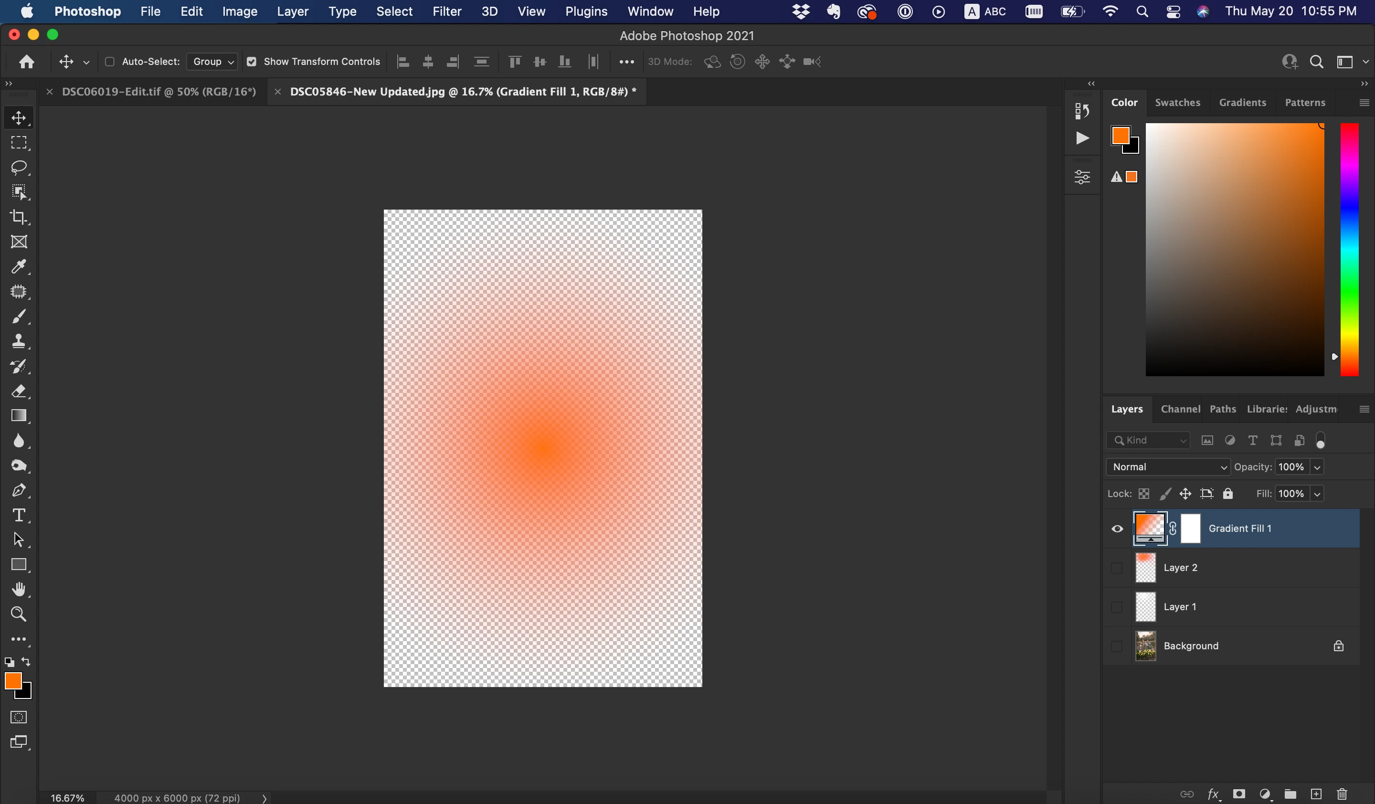Open the Group auto-select dropdown
The width and height of the screenshot is (1375, 804).
[x=212, y=62]
